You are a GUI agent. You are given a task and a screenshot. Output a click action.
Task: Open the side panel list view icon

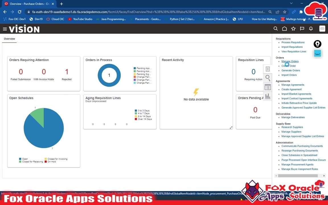tap(268, 87)
